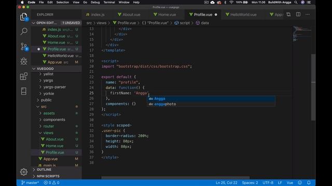The width and height of the screenshot is (332, 186).
Task: Click the editor vertical scrollbar
Action: tap(313, 87)
